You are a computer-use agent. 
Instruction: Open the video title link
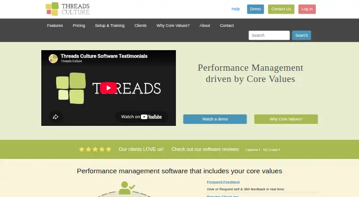pyautogui.click(x=104, y=56)
